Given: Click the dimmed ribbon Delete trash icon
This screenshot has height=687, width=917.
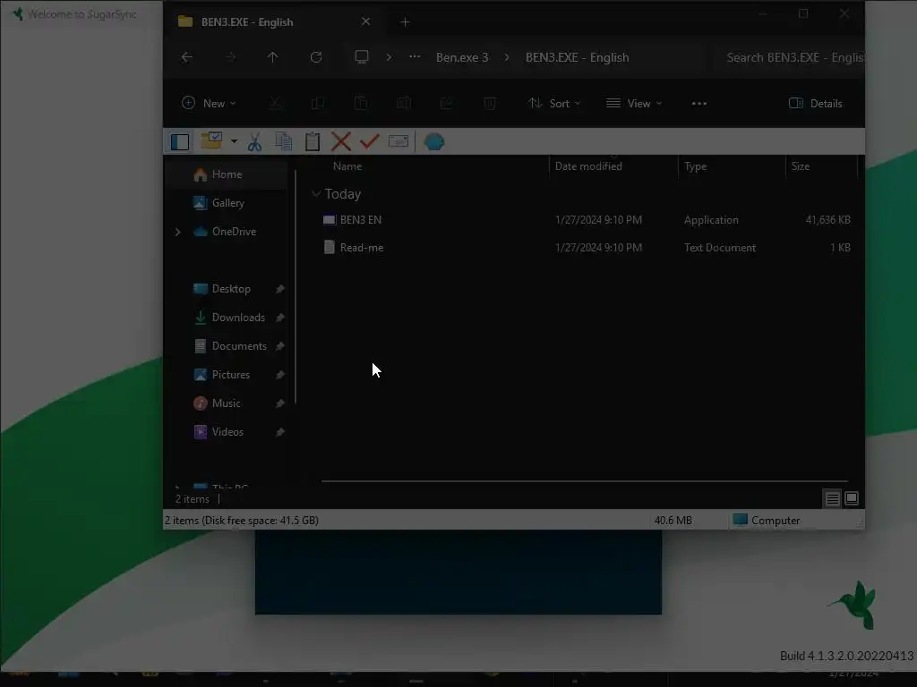Looking at the screenshot, I should [x=490, y=104].
